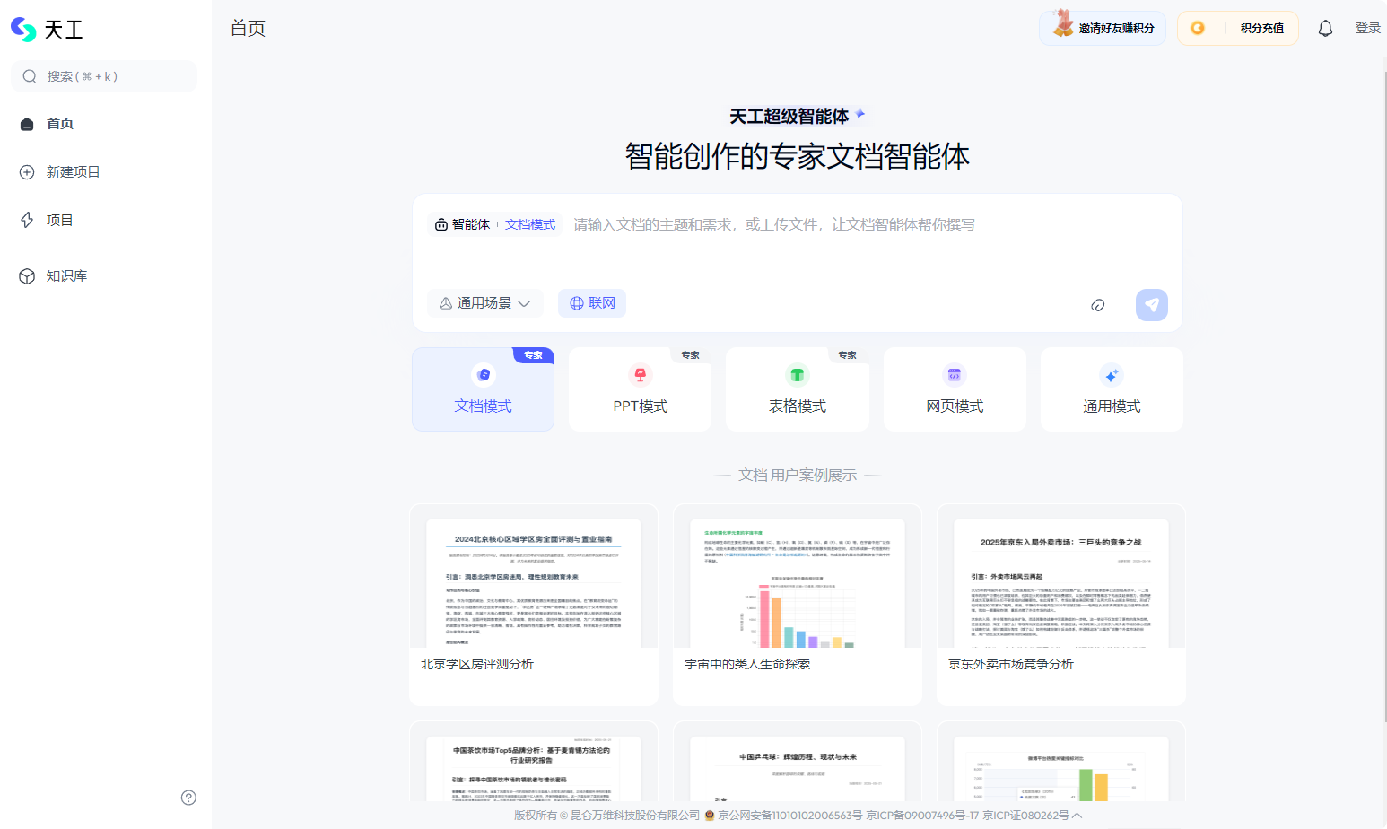
Task: Toggle the 联网 web search button
Action: [592, 303]
